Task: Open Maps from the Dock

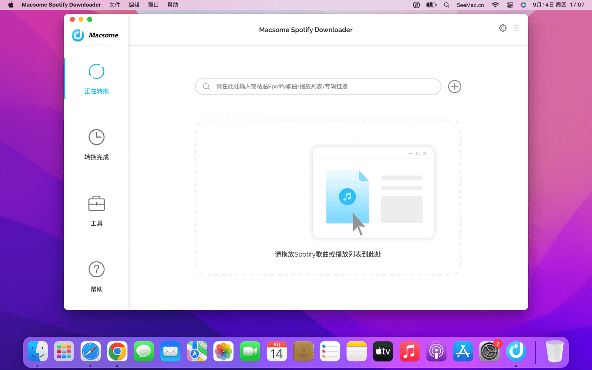Action: [x=197, y=351]
